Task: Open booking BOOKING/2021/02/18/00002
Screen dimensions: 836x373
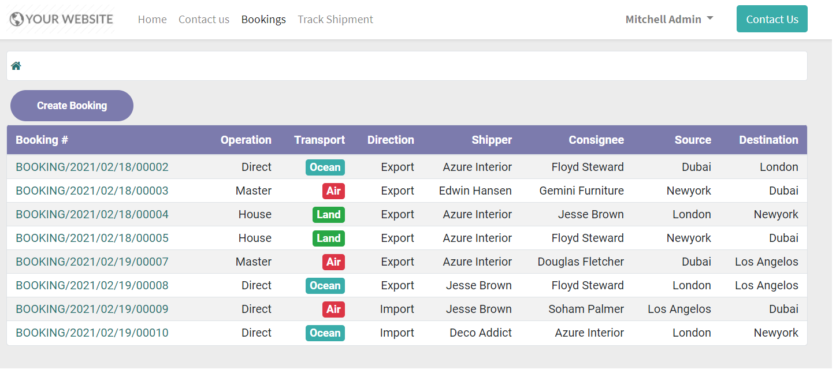Action: point(92,167)
